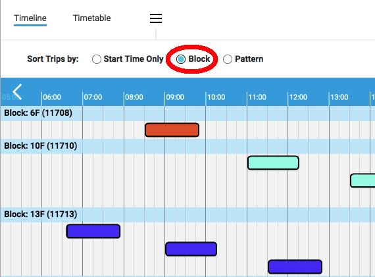Select the third purple trip ending near 13:00

click(x=295, y=266)
